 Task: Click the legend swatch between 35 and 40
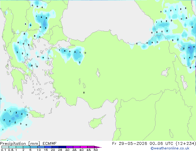click(77, 147)
